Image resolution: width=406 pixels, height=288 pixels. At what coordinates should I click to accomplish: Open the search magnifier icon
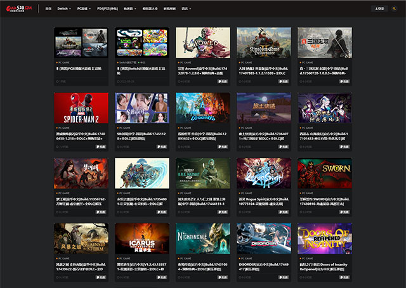click(x=394, y=9)
